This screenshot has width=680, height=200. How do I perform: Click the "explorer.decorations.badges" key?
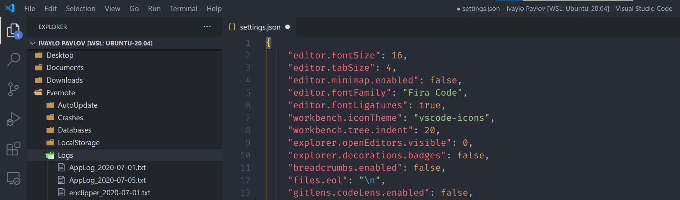367,155
